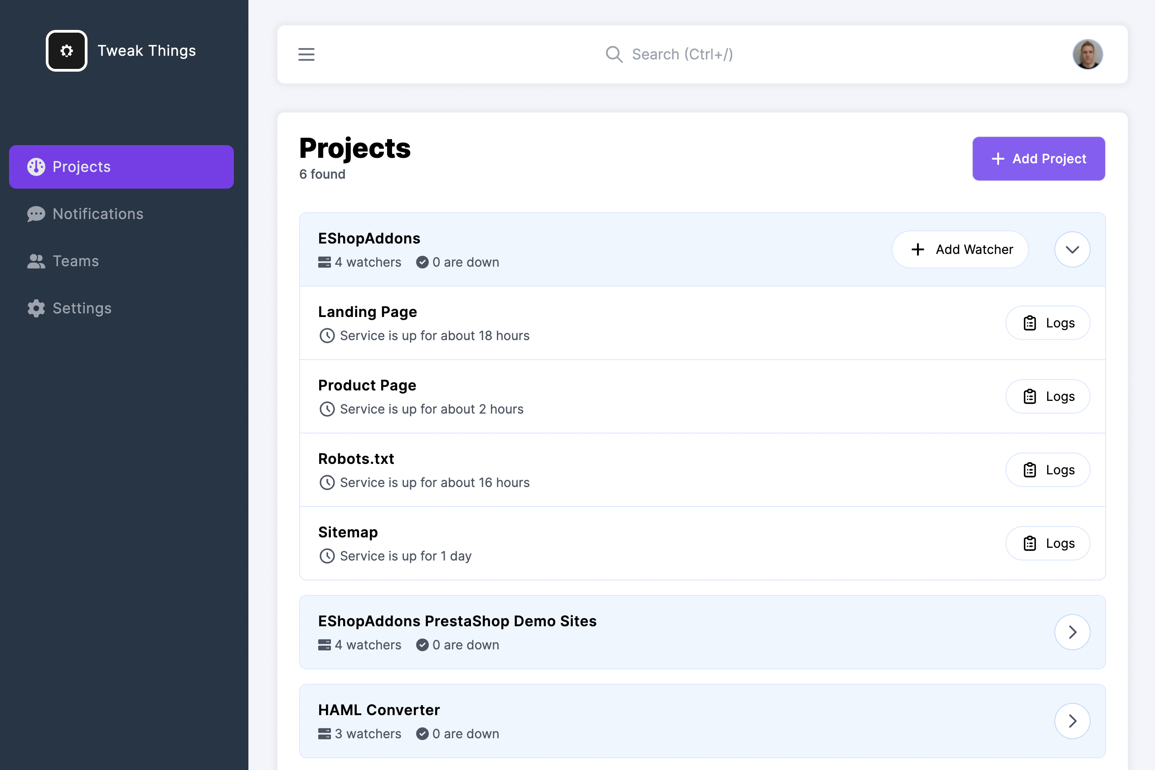Open the user avatar profile picture
Viewport: 1155px width, 770px height.
[1087, 54]
